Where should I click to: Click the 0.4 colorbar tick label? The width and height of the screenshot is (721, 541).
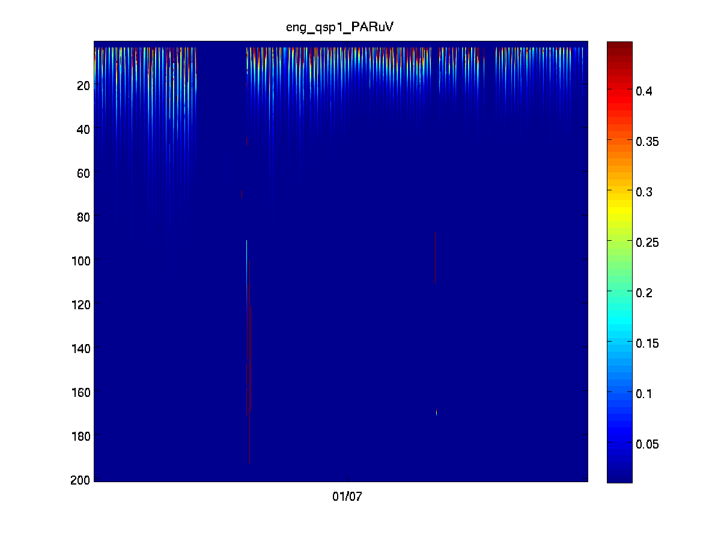645,91
